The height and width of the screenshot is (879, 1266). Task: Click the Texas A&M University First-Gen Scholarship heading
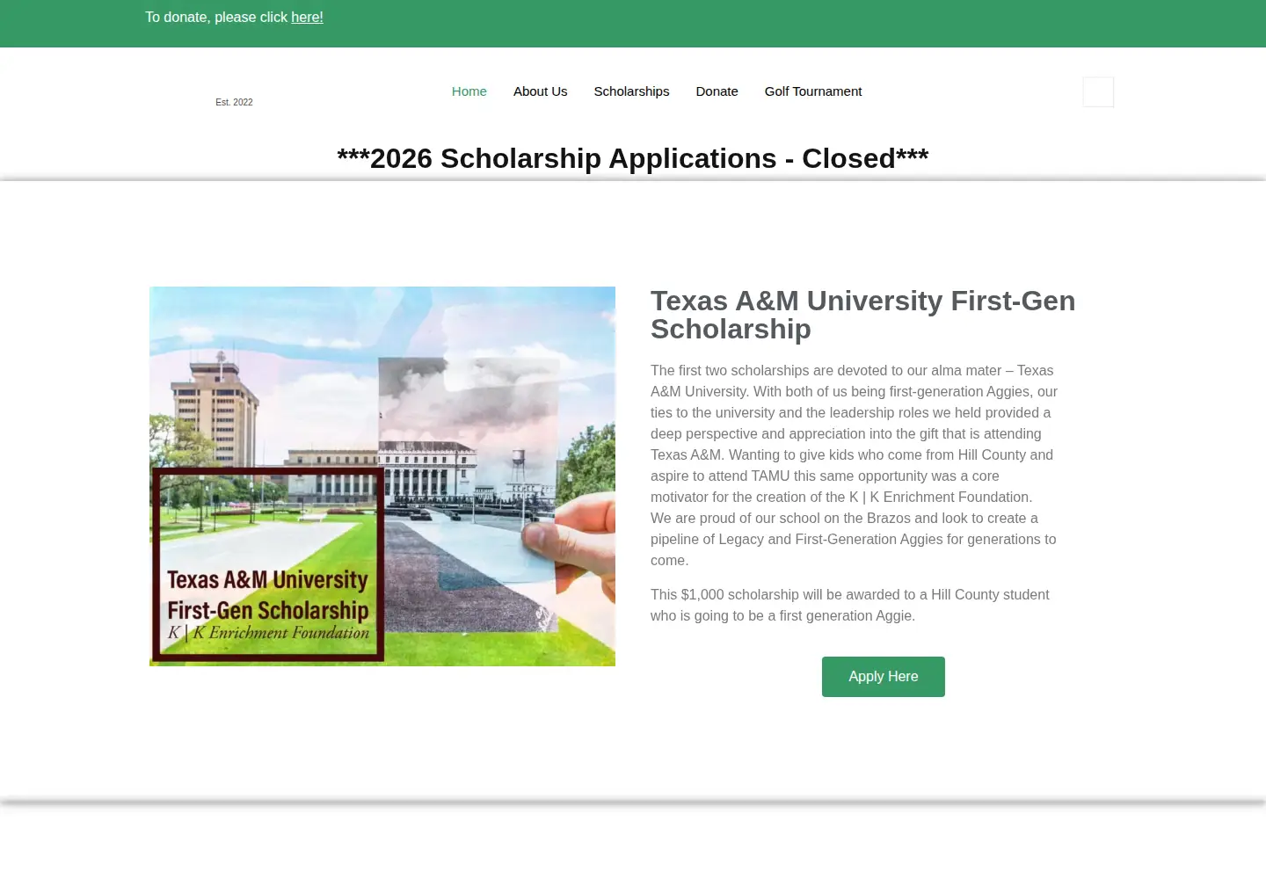tap(863, 315)
